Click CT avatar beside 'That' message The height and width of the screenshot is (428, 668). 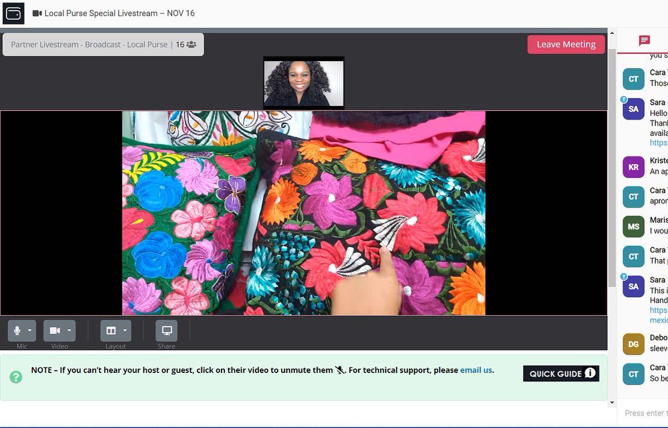633,256
